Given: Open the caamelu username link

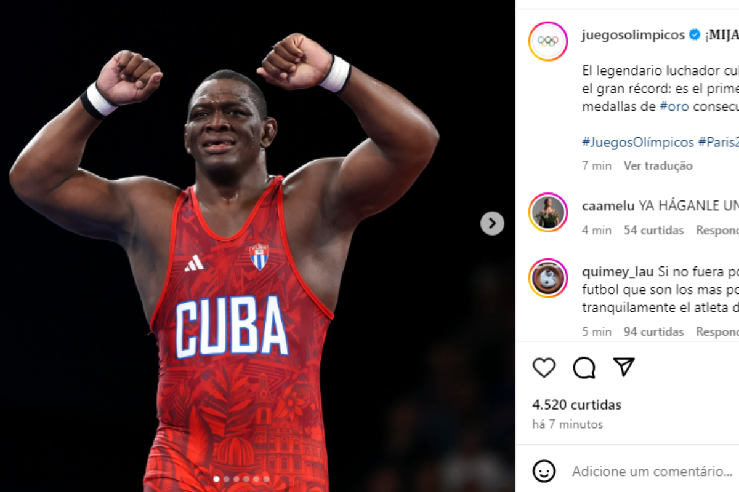Looking at the screenshot, I should pos(608,206).
